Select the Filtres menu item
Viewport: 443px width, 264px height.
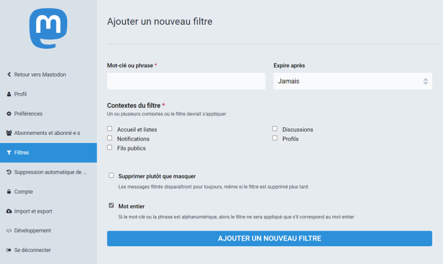tap(48, 153)
